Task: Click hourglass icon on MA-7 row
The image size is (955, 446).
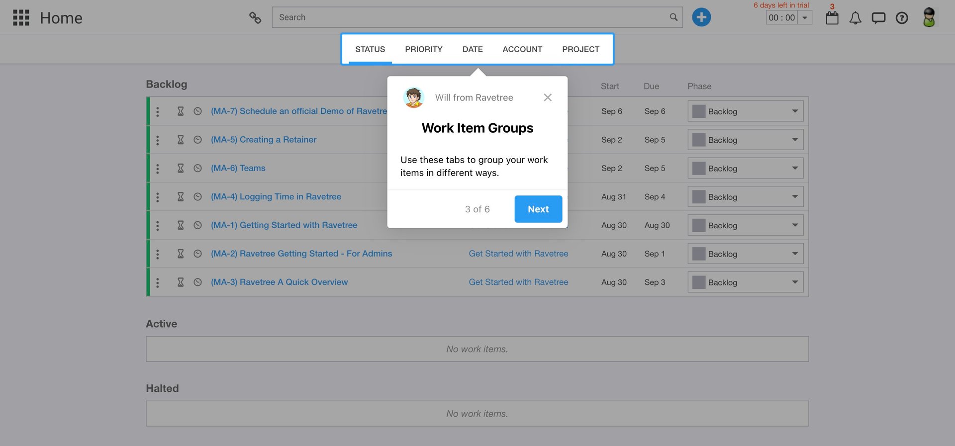Action: 181,111
